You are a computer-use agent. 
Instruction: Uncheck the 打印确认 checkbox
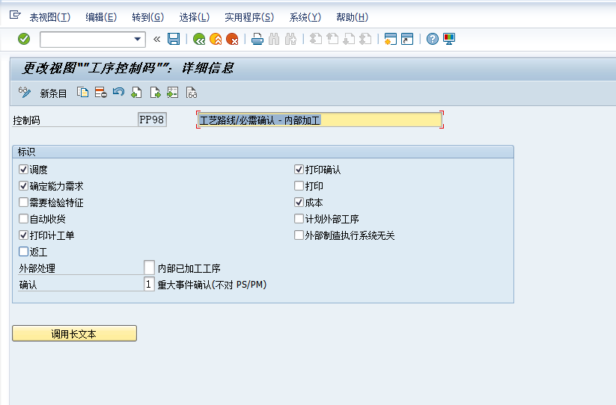pos(299,170)
